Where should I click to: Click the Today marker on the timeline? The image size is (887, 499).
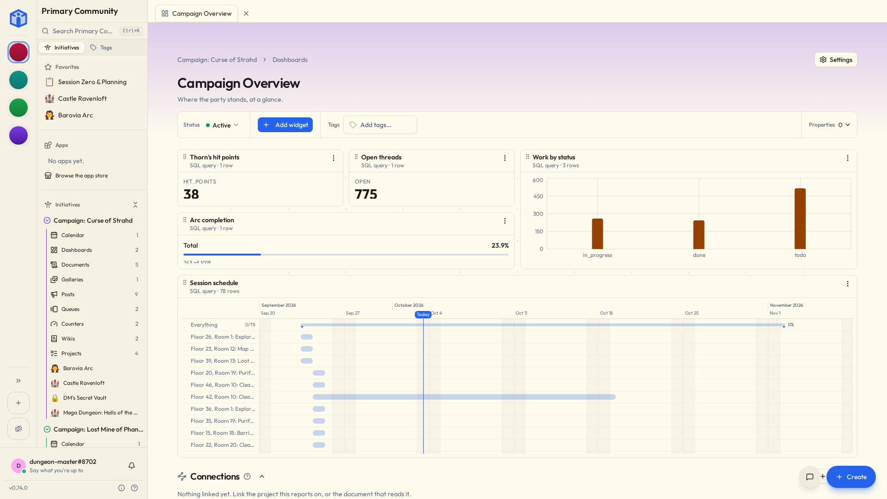(423, 315)
